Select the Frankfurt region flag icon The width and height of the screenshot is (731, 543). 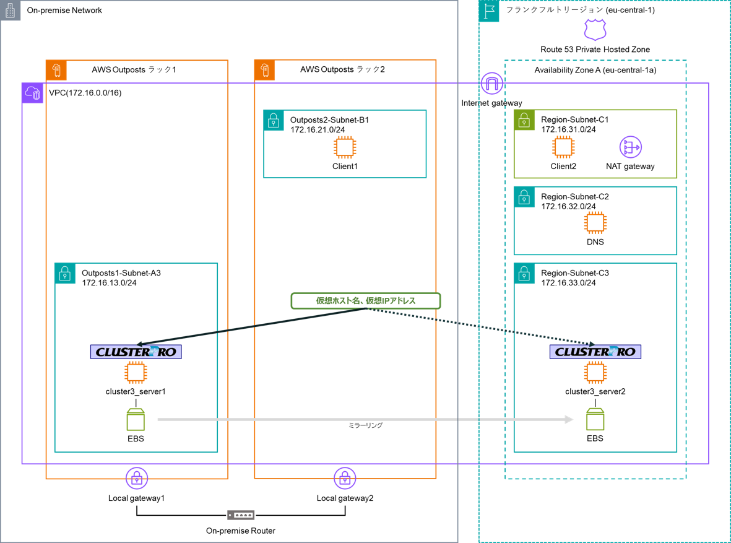pos(489,11)
